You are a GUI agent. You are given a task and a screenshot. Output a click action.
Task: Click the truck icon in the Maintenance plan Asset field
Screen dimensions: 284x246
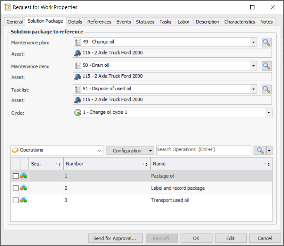tap(78, 53)
